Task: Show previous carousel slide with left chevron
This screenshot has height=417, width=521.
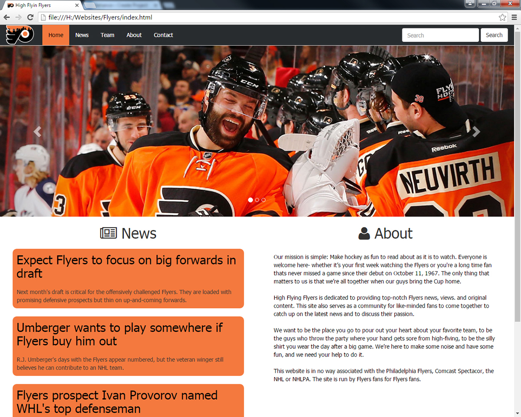Action: 37,131
